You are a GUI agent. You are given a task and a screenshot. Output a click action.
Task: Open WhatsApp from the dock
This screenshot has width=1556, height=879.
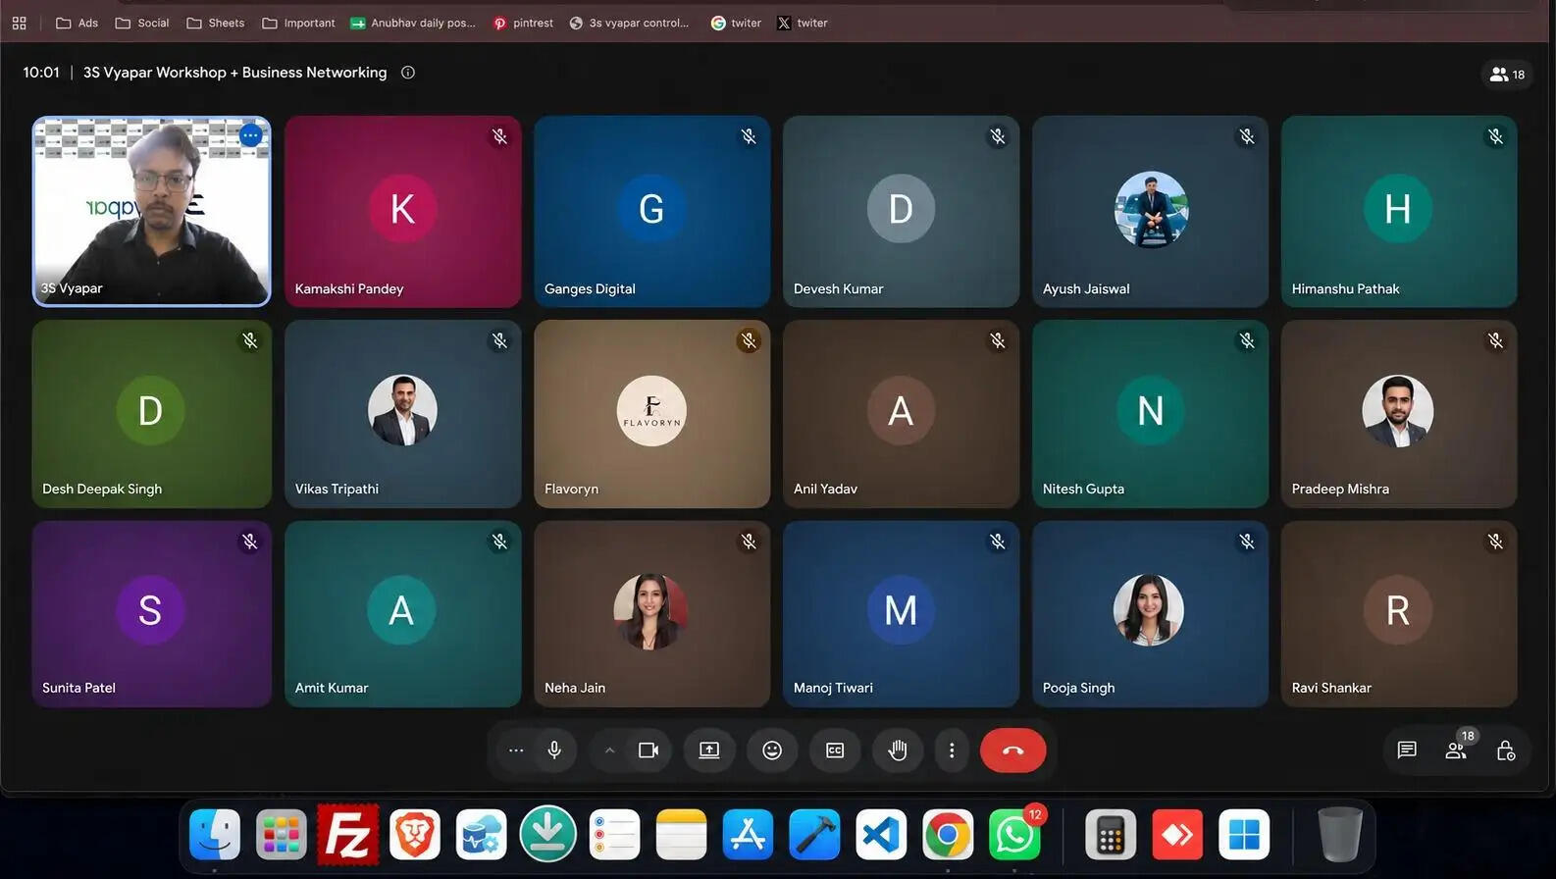pyautogui.click(x=1014, y=835)
